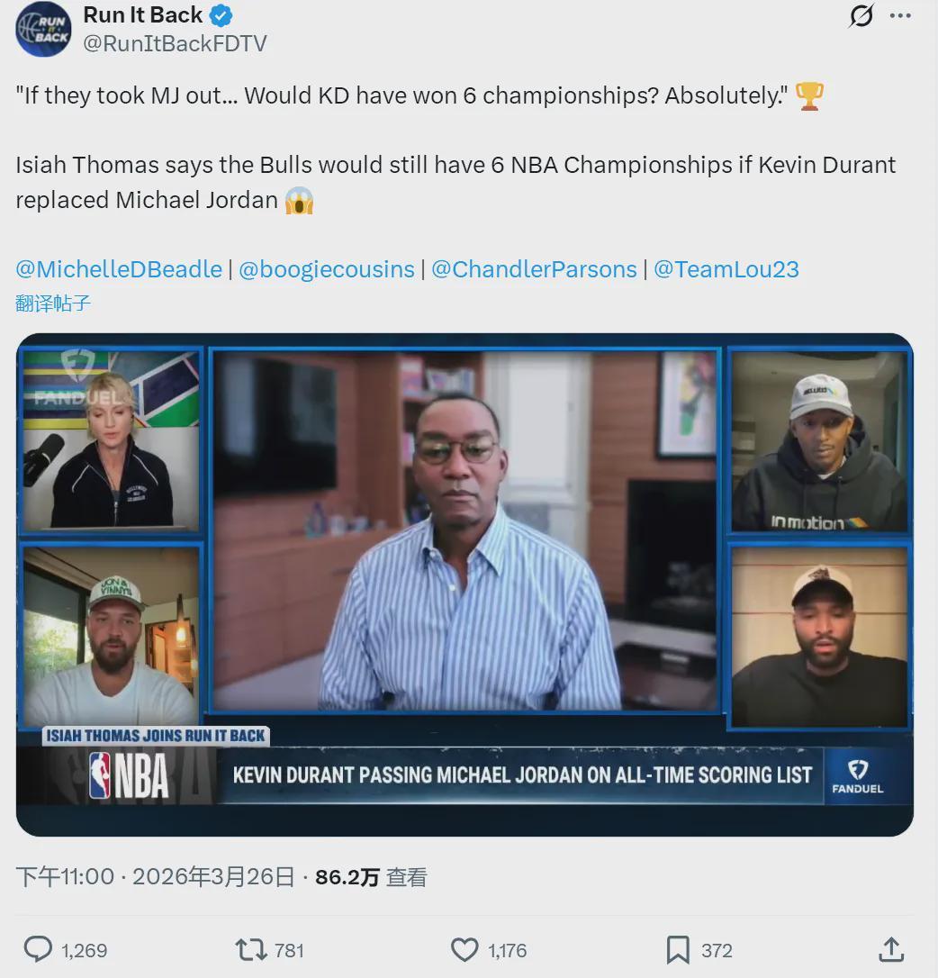
Task: Open the @boogiecousins mention
Action: pos(326,269)
